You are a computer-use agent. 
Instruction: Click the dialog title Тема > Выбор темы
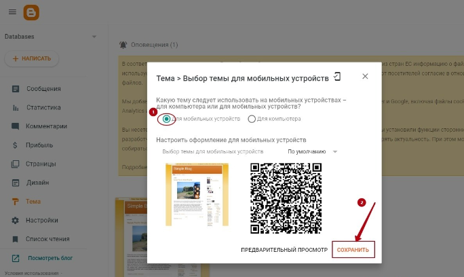[242, 78]
